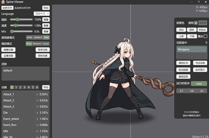This screenshot has width=209, height=138.
Task: Switch to animation track 2
Action: [20, 87]
